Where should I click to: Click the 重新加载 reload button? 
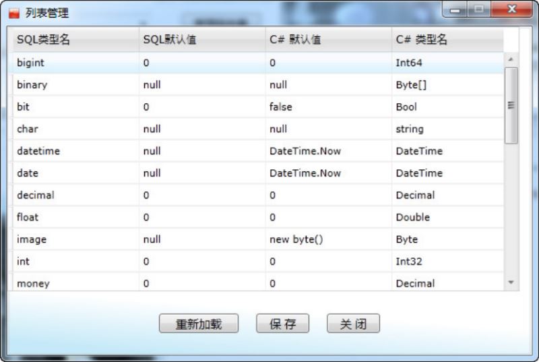tap(199, 324)
